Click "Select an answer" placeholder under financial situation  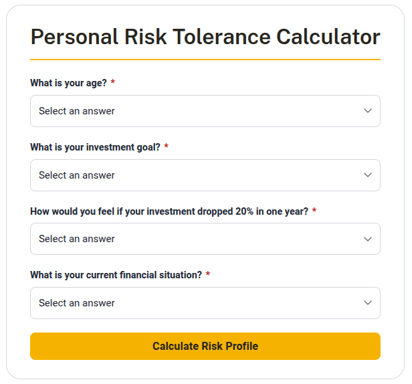(77, 303)
